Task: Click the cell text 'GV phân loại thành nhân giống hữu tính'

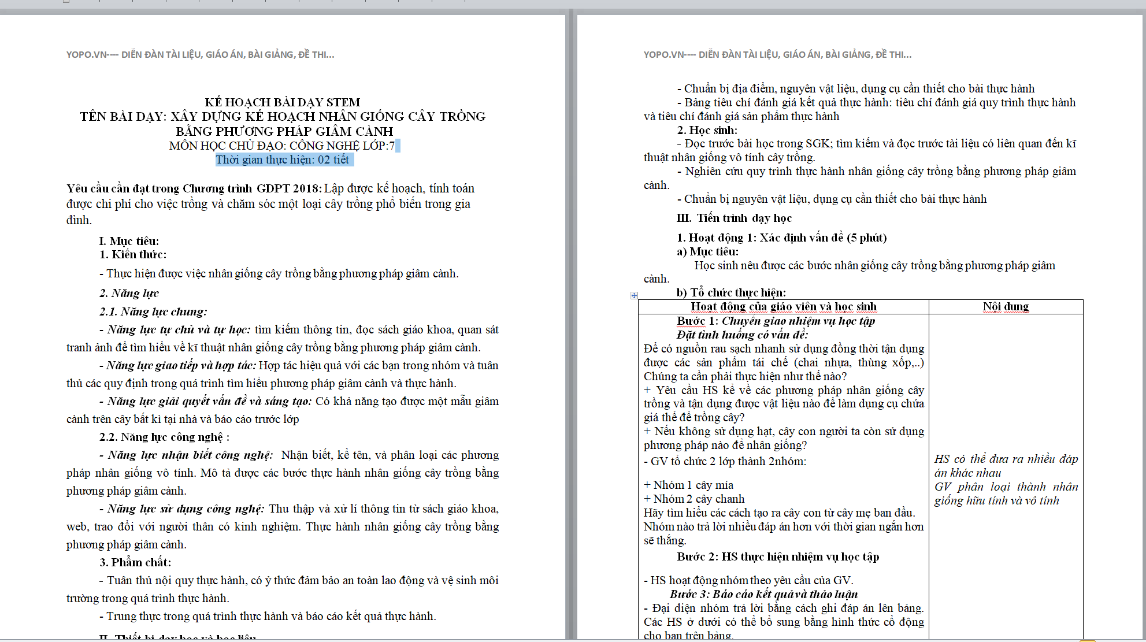Action: tap(1006, 493)
